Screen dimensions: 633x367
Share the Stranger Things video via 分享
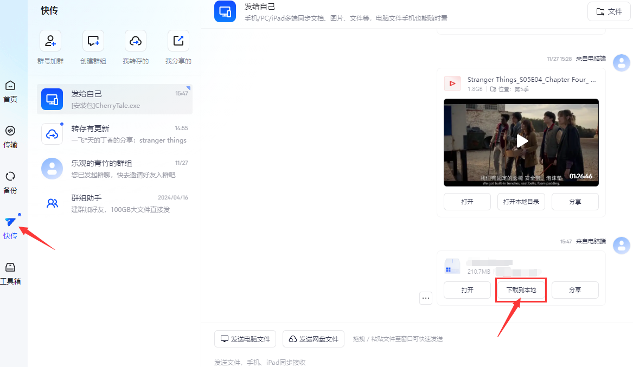(x=575, y=201)
